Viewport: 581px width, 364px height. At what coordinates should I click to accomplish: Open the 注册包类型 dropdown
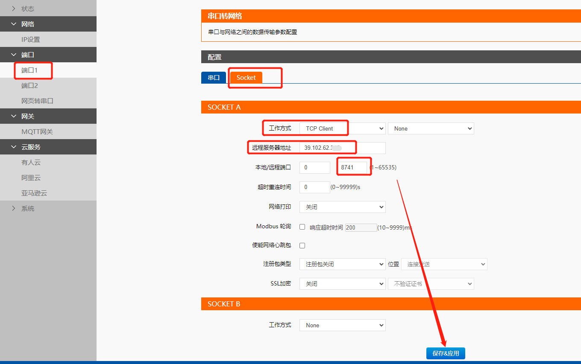click(x=342, y=264)
